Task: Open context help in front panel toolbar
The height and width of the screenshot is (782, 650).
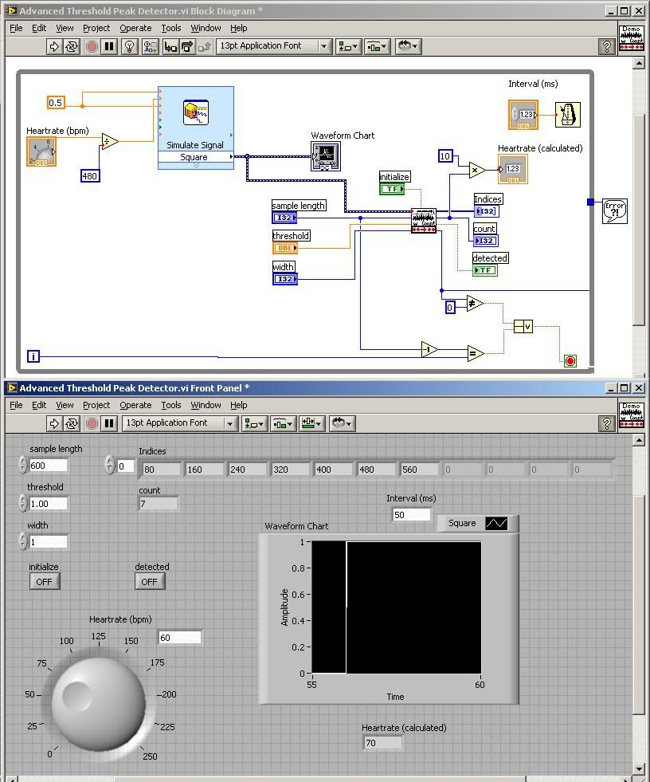Action: 606,423
